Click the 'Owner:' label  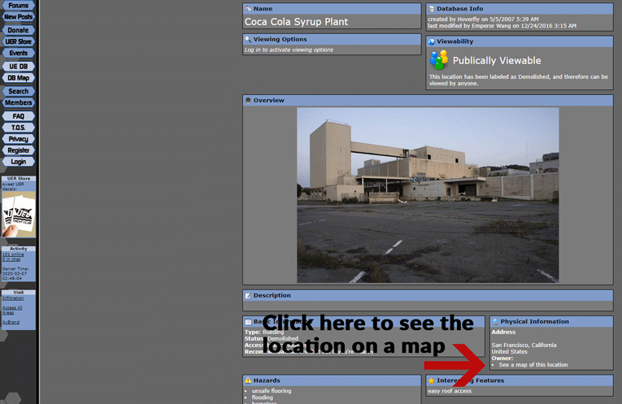tap(502, 358)
